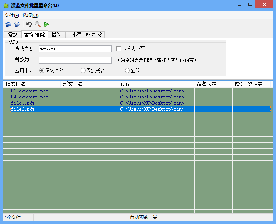Image resolution: width=276 pixels, height=224 pixels.
Task: Open the 大小写 tab
Action: (x=75, y=35)
